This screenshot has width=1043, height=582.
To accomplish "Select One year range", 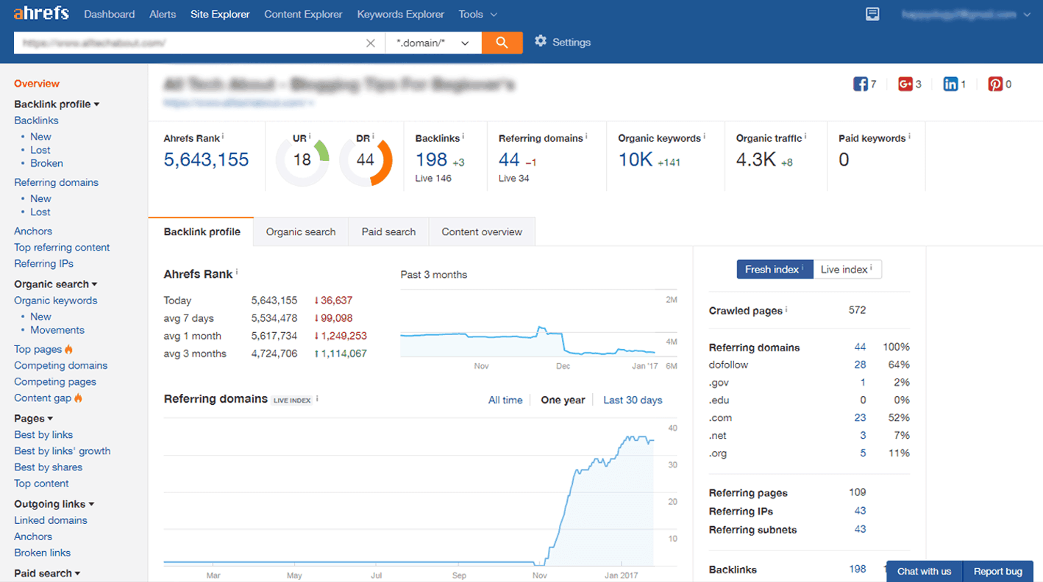I will click(563, 400).
